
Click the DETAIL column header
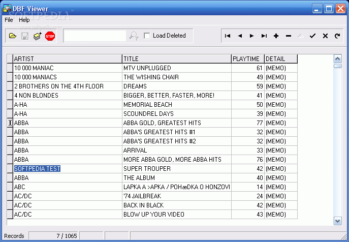pyautogui.click(x=281, y=59)
